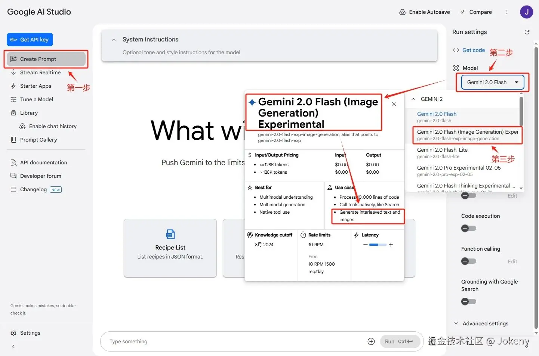Click Enable chat history

pos(53,126)
